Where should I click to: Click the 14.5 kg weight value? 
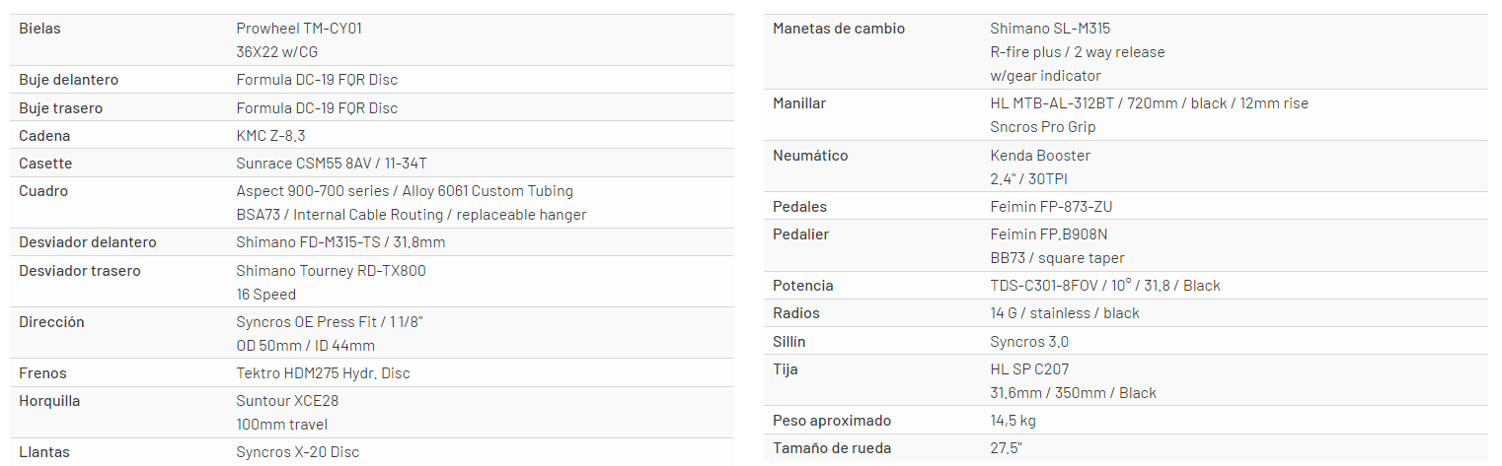(x=1013, y=421)
